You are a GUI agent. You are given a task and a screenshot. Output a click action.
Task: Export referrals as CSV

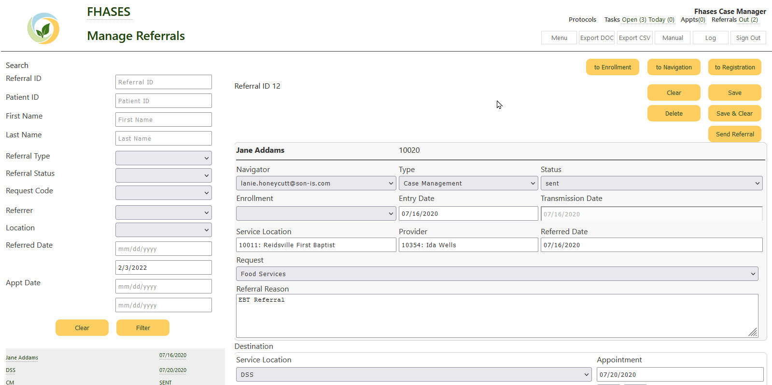634,38
